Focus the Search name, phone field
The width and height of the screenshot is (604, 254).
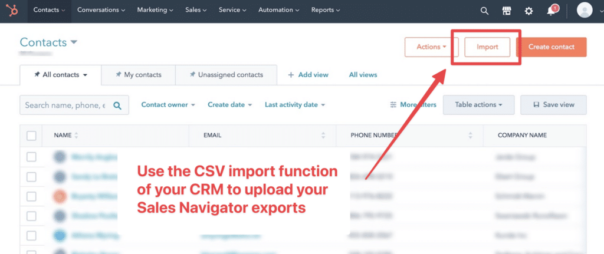[x=74, y=105]
